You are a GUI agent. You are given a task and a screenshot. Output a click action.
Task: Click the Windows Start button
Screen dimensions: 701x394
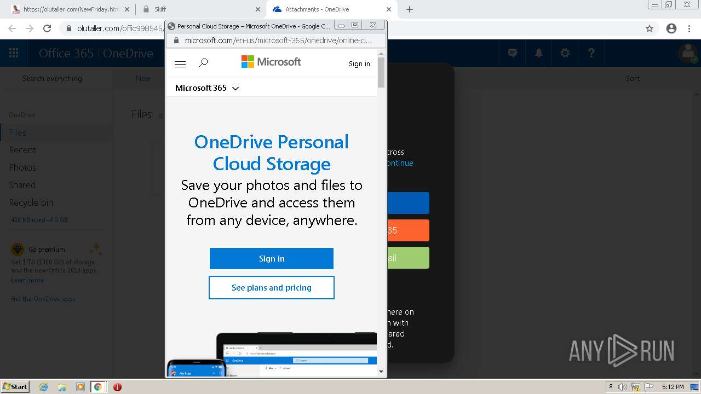pos(15,387)
